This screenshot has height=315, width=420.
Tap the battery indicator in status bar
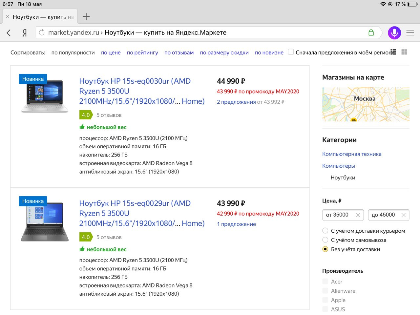(x=412, y=4)
